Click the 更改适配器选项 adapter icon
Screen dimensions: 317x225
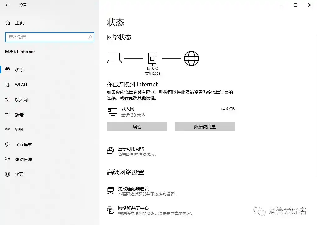click(x=110, y=191)
